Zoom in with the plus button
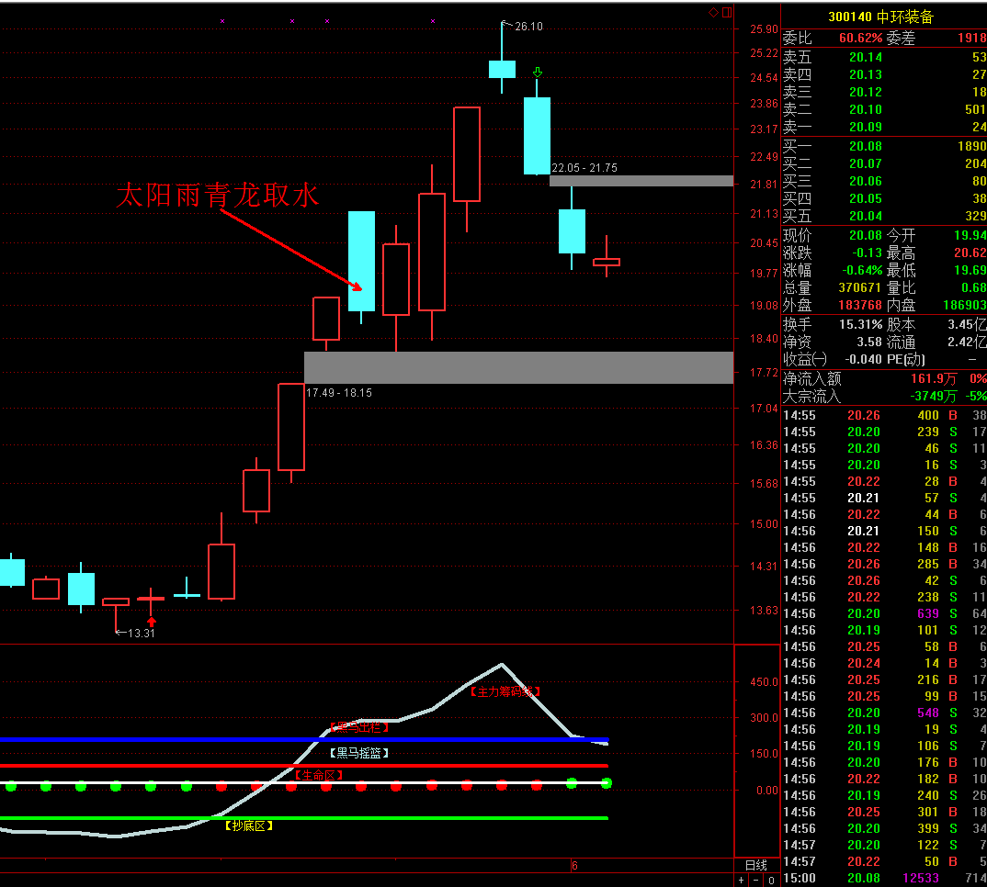Image resolution: width=987 pixels, height=887 pixels. tap(742, 880)
